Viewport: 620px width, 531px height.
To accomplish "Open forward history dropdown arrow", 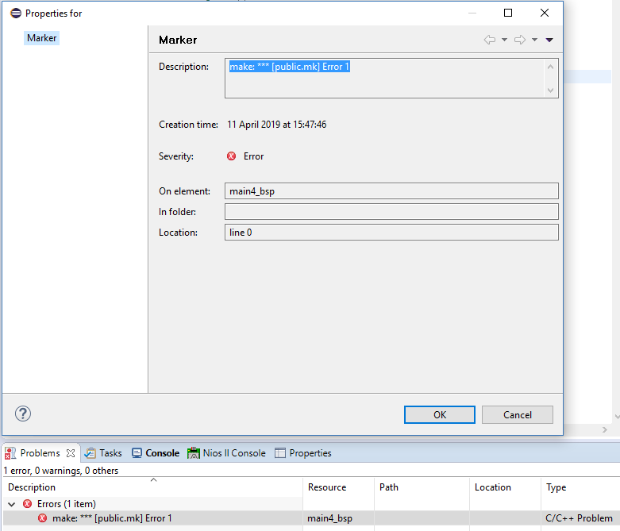I will 534,40.
